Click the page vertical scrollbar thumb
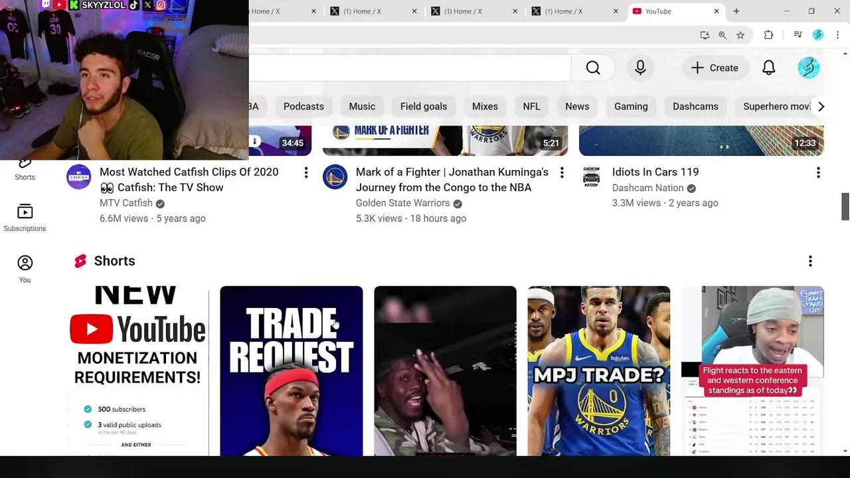 pos(845,206)
